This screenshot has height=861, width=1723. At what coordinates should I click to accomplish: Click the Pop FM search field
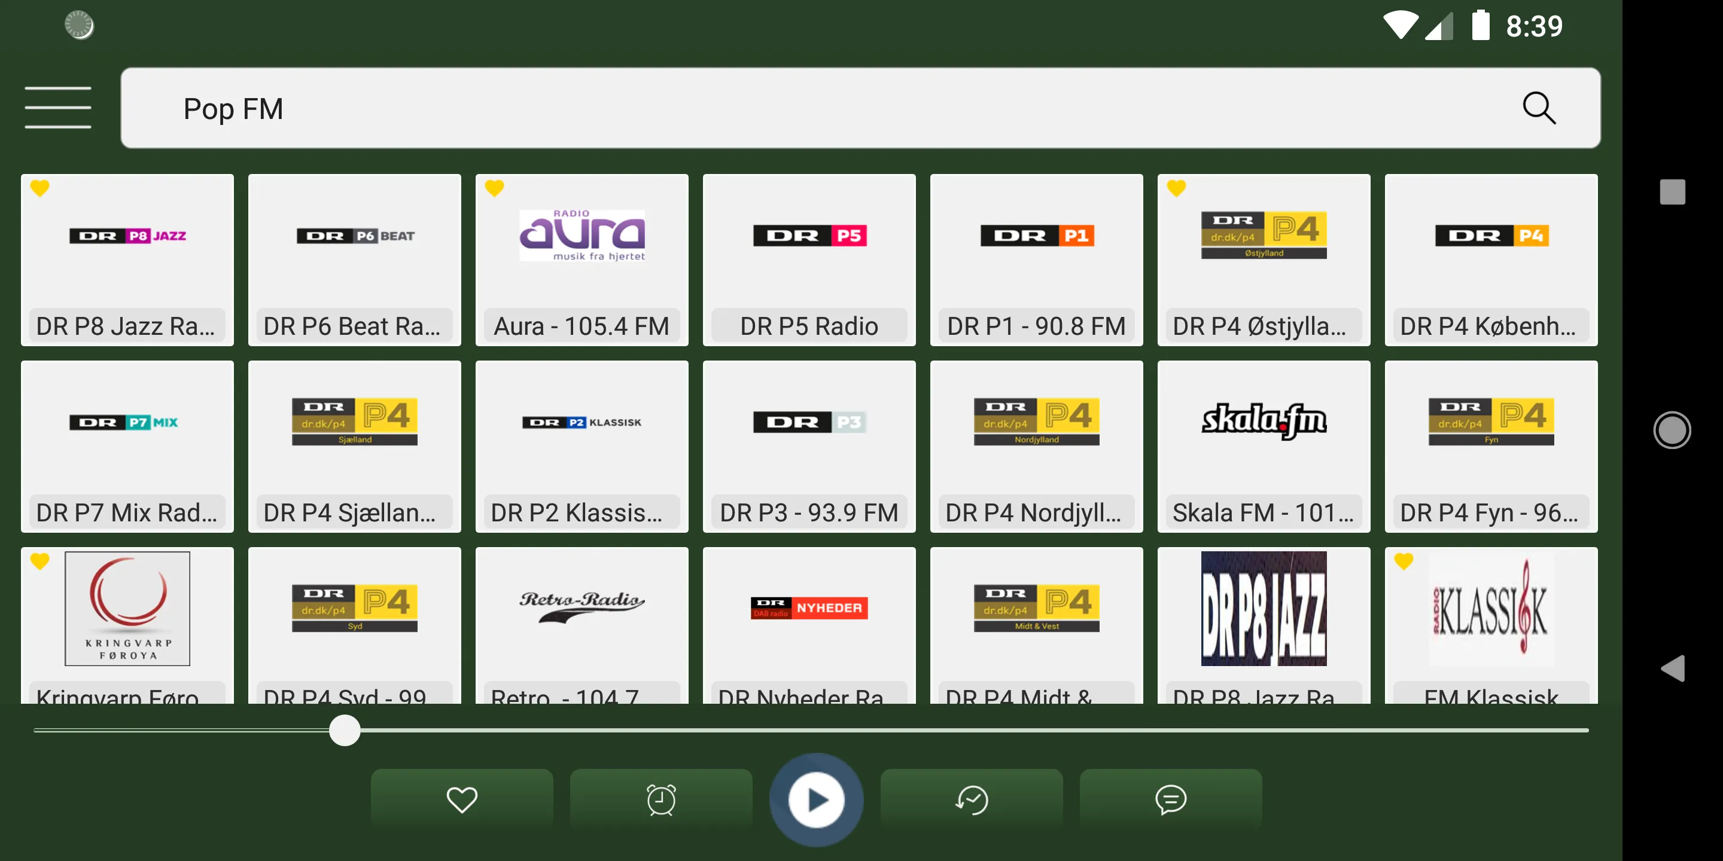[860, 108]
